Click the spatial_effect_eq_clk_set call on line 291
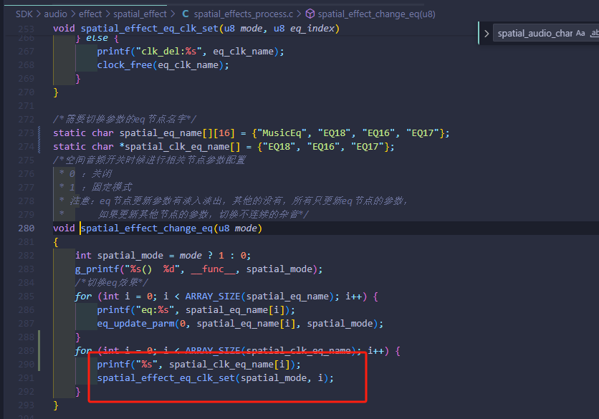Screen dimensions: 599x419 click(166, 378)
